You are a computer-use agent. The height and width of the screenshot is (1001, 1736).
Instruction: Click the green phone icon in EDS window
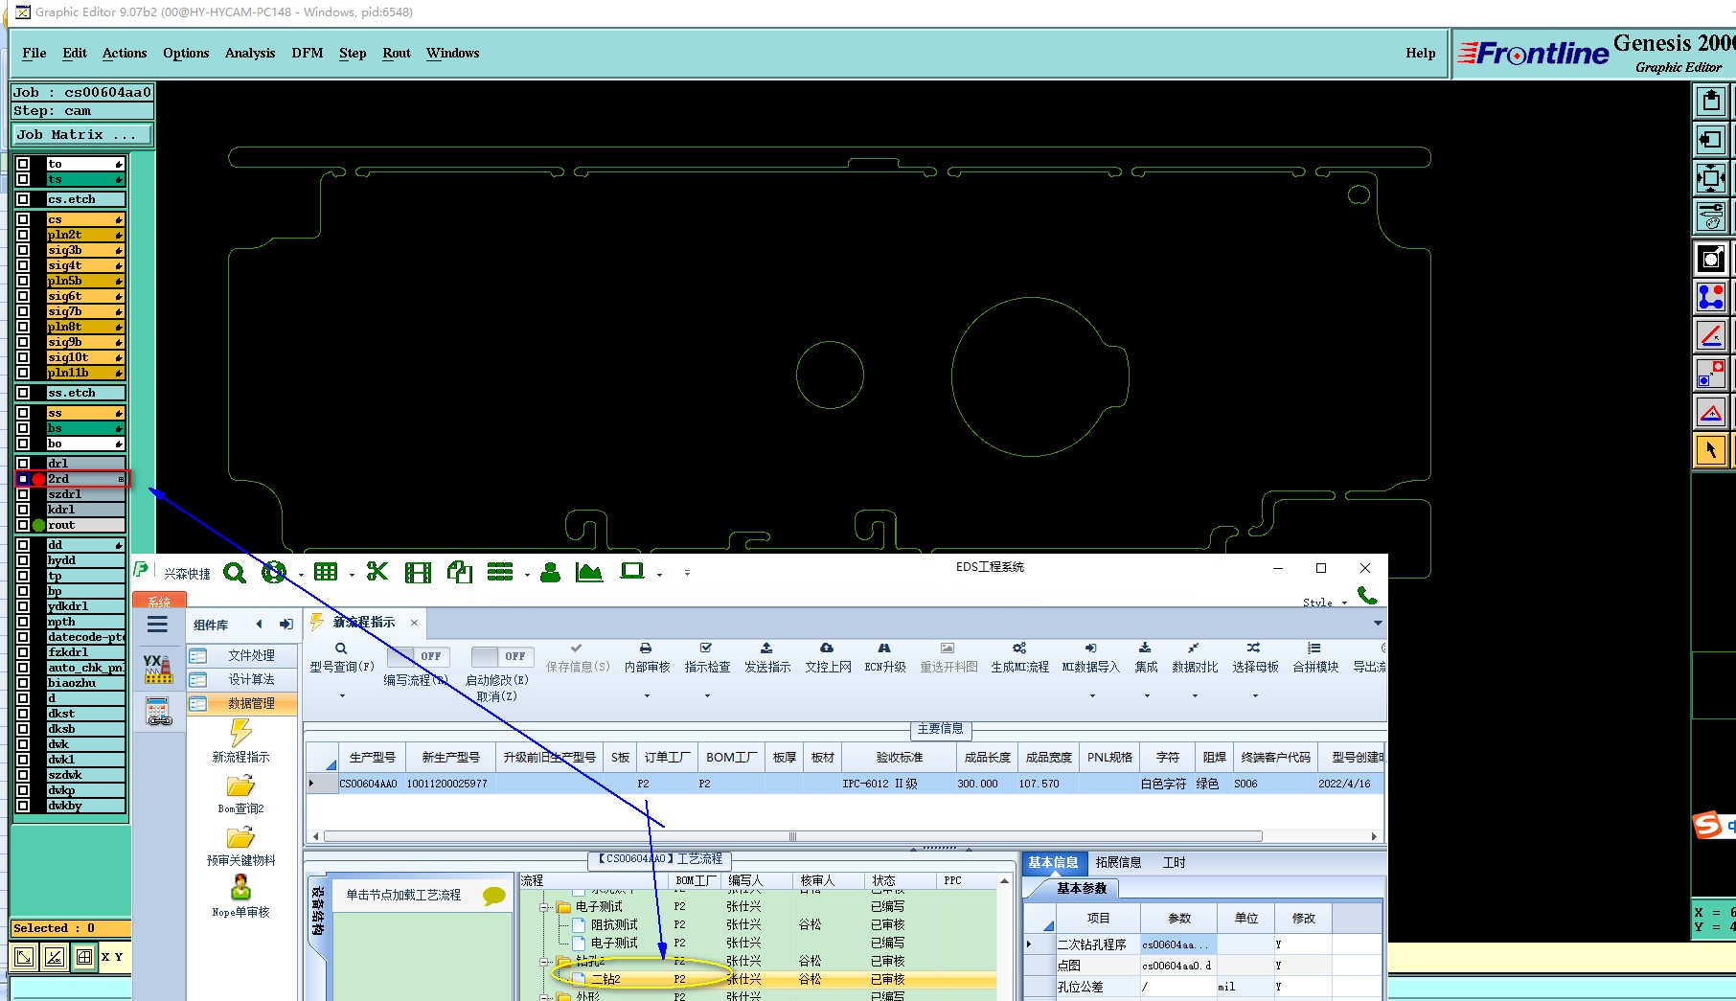pos(1367,595)
